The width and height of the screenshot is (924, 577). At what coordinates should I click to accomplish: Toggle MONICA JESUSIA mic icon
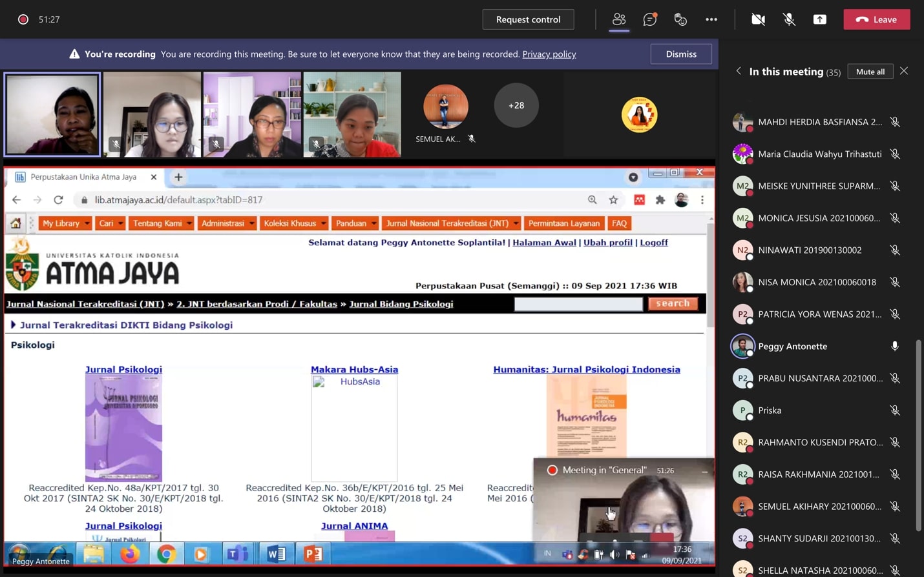895,218
